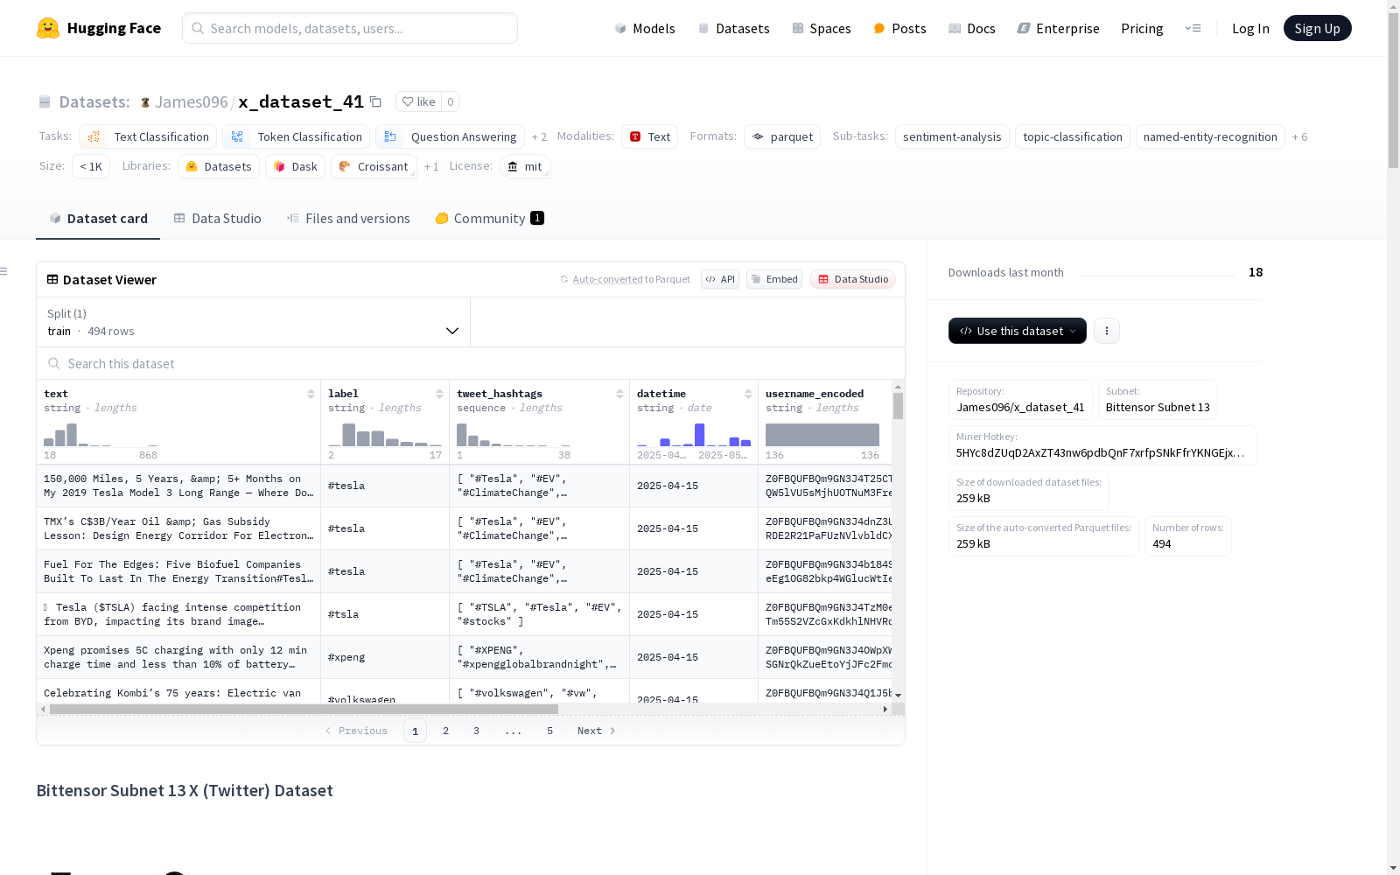The width and height of the screenshot is (1400, 875).
Task: Click the Search this dataset field
Action: pyautogui.click(x=471, y=363)
